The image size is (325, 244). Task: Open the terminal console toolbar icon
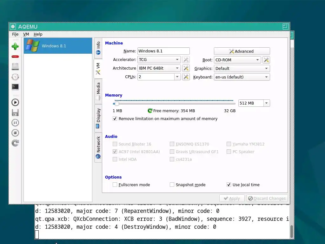click(x=15, y=87)
